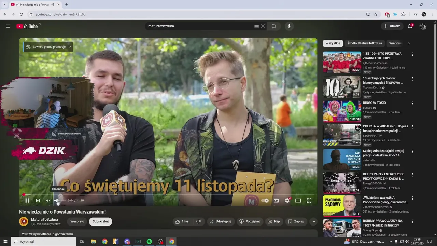
Task: Like the video (1 tys.)
Action: point(183,221)
